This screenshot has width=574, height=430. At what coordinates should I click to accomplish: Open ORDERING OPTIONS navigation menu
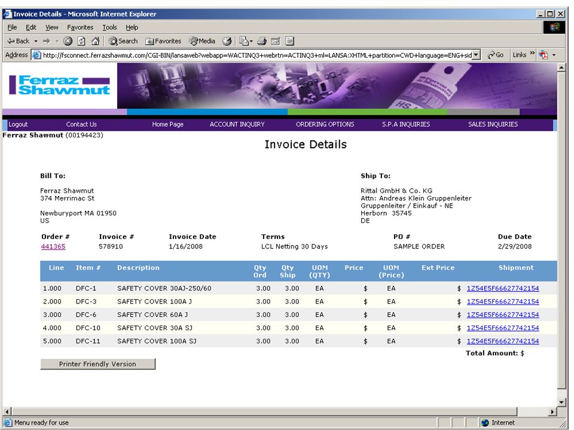pyautogui.click(x=325, y=124)
